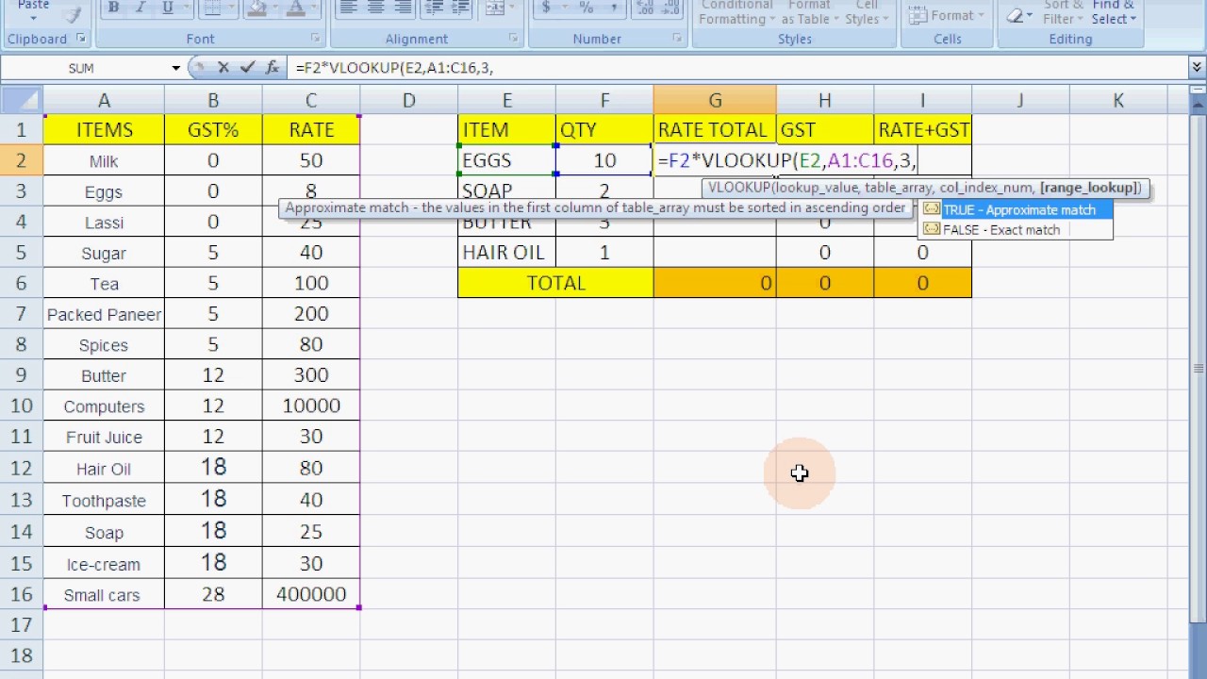Image resolution: width=1207 pixels, height=679 pixels.
Task: Expand the formula bar
Action: click(x=1197, y=68)
